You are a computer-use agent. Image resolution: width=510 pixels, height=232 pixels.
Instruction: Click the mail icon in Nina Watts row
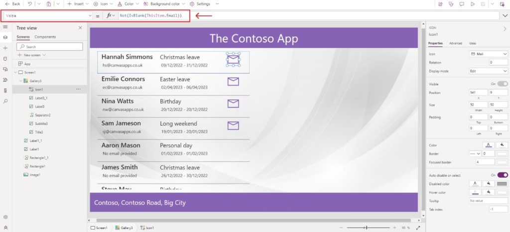(233, 104)
